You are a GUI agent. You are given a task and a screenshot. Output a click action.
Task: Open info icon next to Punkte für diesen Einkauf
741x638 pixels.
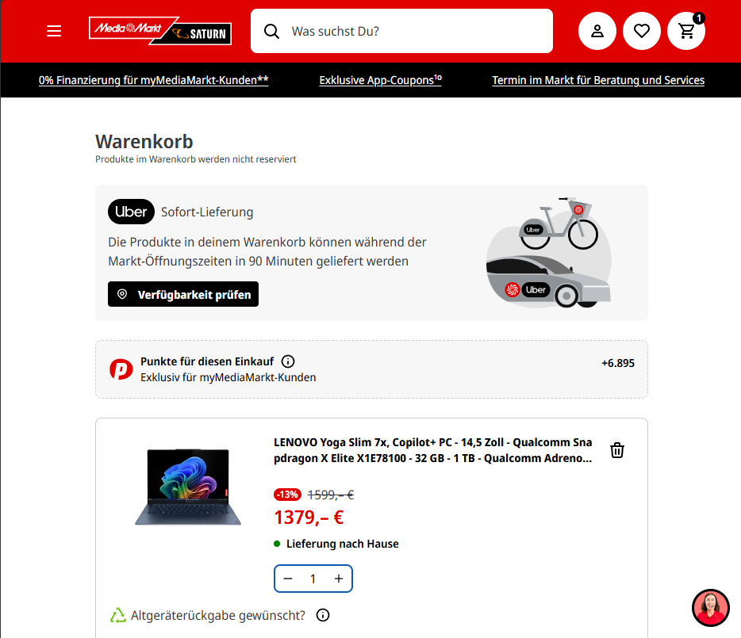point(288,361)
